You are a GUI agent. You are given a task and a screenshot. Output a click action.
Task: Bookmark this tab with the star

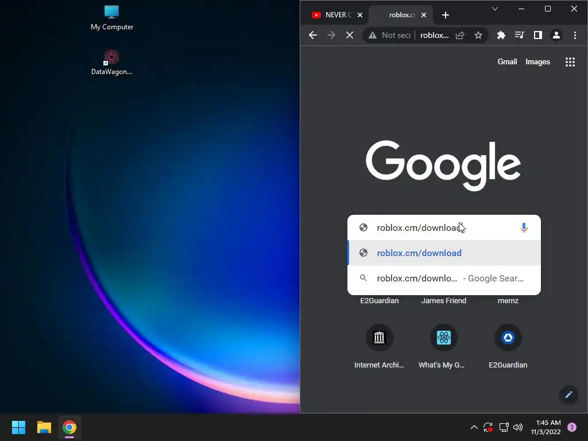(x=478, y=35)
